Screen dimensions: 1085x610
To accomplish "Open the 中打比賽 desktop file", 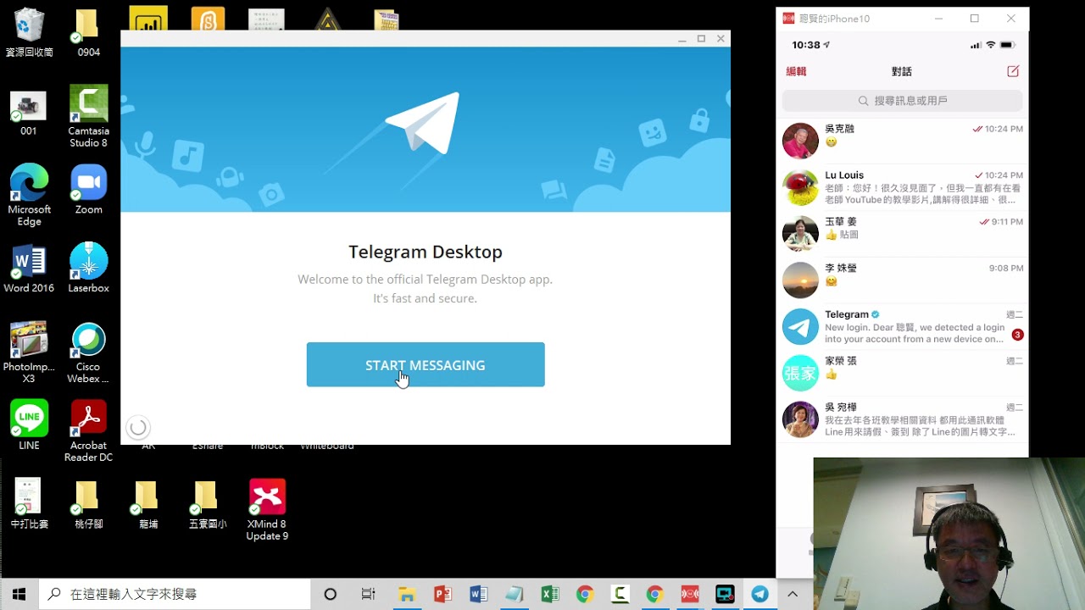I will (x=29, y=504).
